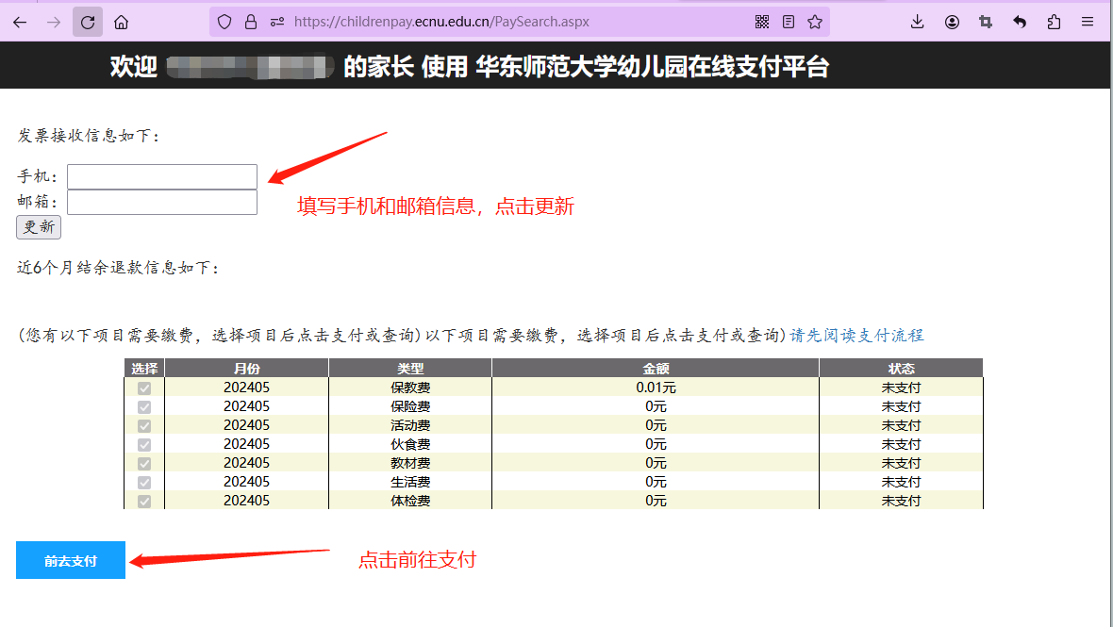This screenshot has height=627, width=1113.
Task: Click the browser back arrow
Action: click(x=20, y=22)
